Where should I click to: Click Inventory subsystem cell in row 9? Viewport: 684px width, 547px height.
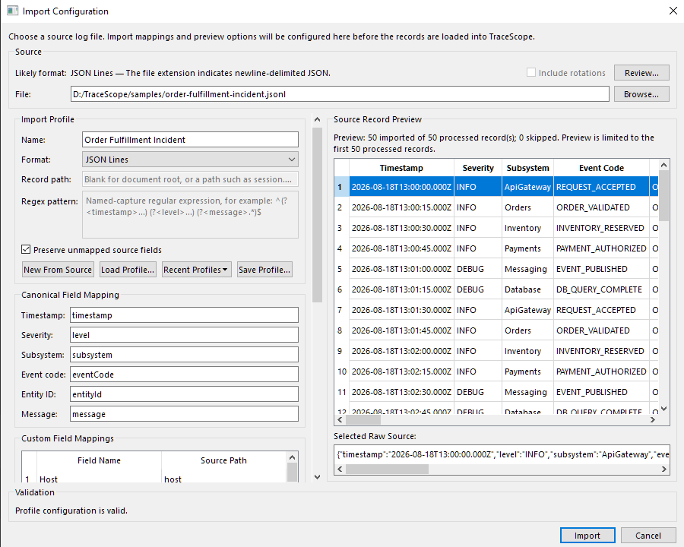(x=528, y=351)
